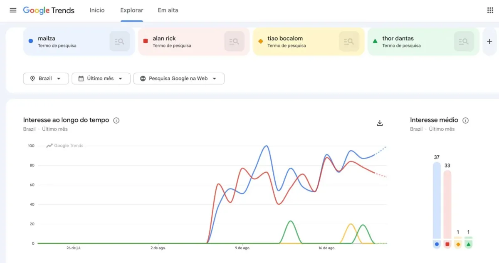The image size is (499, 263).
Task: Select the alan rick search term card
Action: pos(194,42)
